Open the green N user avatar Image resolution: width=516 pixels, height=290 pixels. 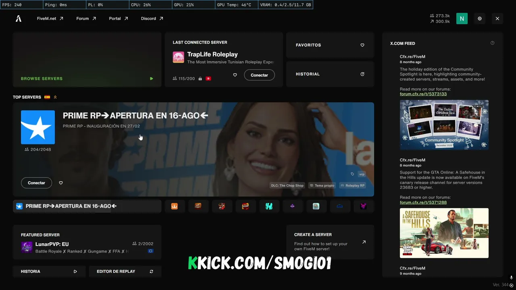(x=462, y=19)
